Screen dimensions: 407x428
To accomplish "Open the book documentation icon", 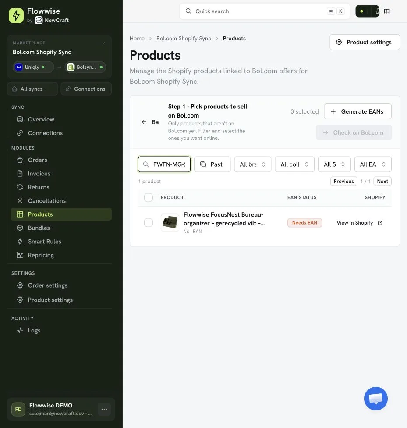I will point(387,11).
